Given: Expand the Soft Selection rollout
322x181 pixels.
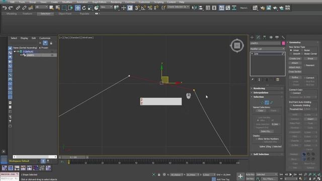Looking at the screenshot, I should click(267, 154).
